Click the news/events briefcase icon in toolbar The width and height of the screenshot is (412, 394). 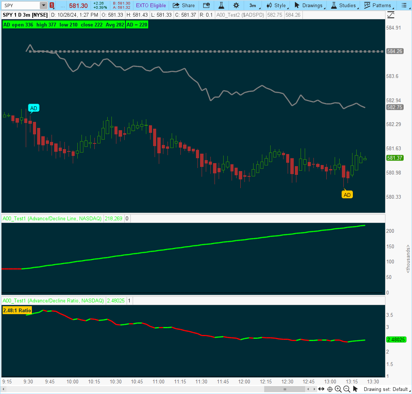coord(207,5)
